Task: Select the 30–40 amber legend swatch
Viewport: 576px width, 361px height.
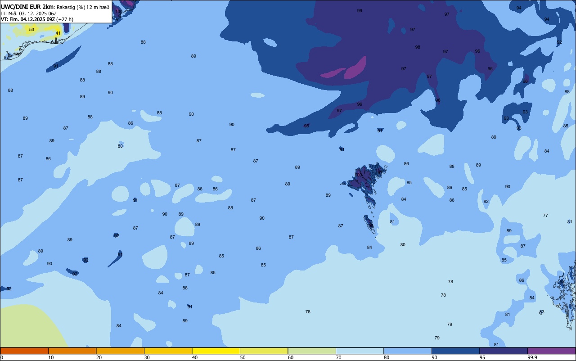Action: (x=168, y=351)
